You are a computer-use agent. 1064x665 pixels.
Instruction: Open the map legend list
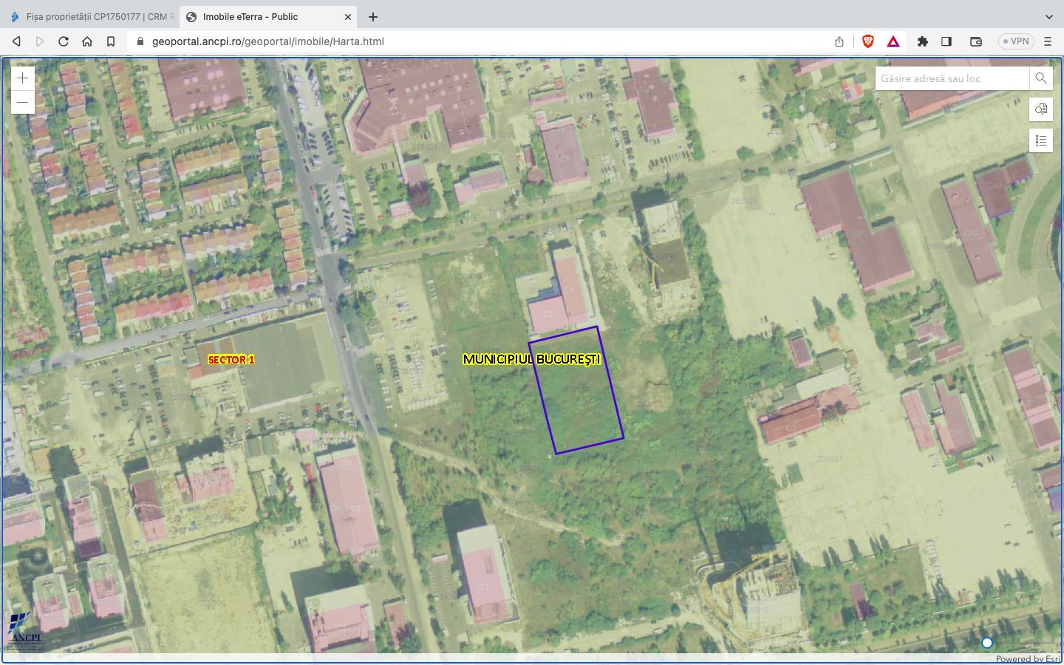pyautogui.click(x=1040, y=140)
